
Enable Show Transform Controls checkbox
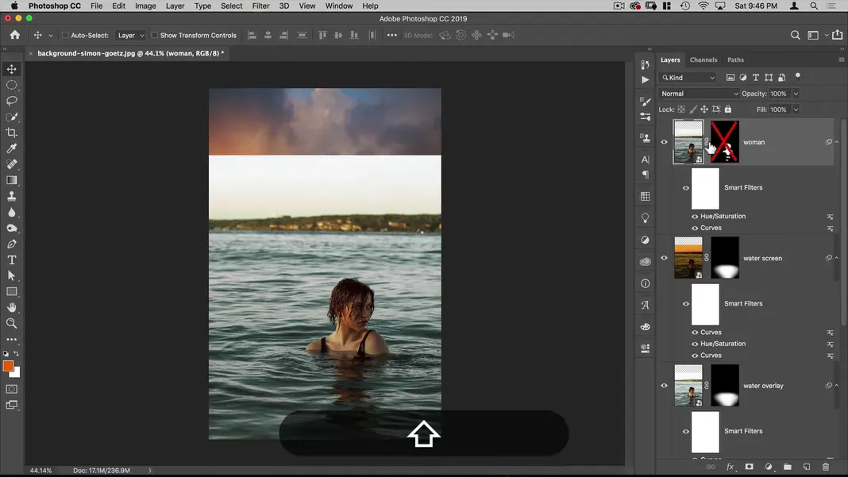coord(154,35)
